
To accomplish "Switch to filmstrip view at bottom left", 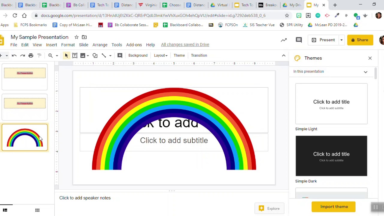I will point(5,210).
